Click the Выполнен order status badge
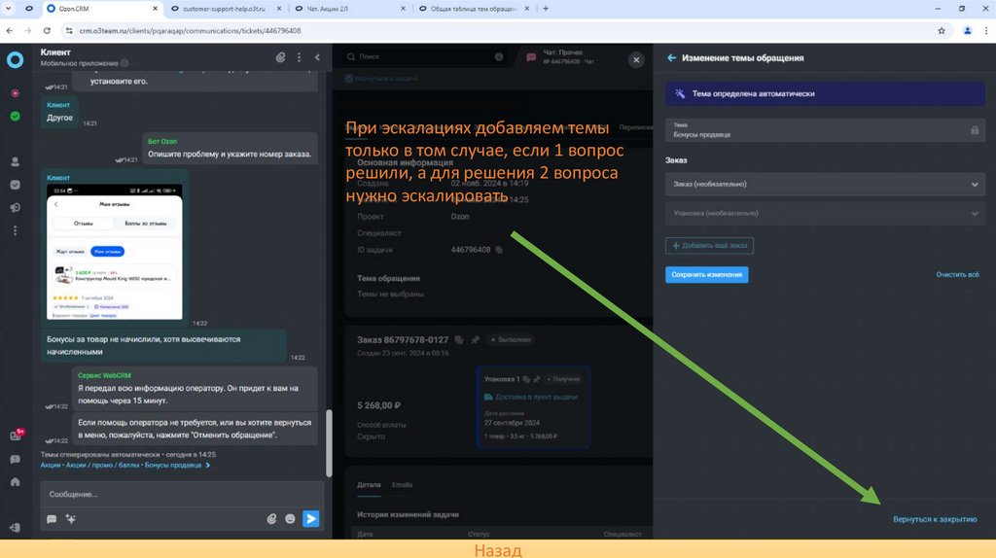The width and height of the screenshot is (996, 558). tap(511, 340)
